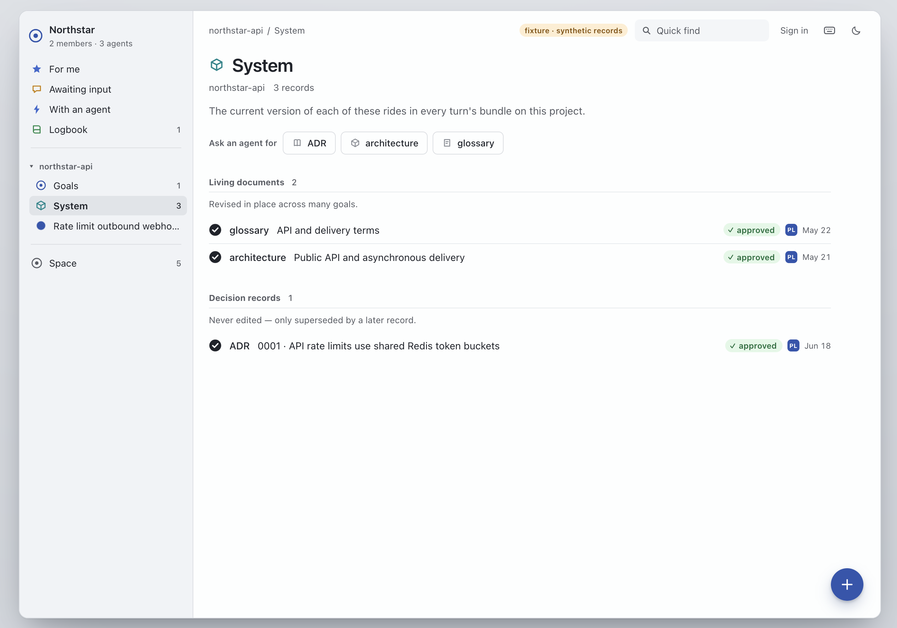Toggle the check circle on ADR 0001 row

tap(215, 345)
